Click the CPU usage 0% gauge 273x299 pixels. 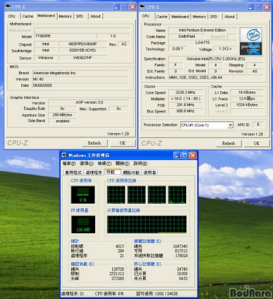(83, 194)
